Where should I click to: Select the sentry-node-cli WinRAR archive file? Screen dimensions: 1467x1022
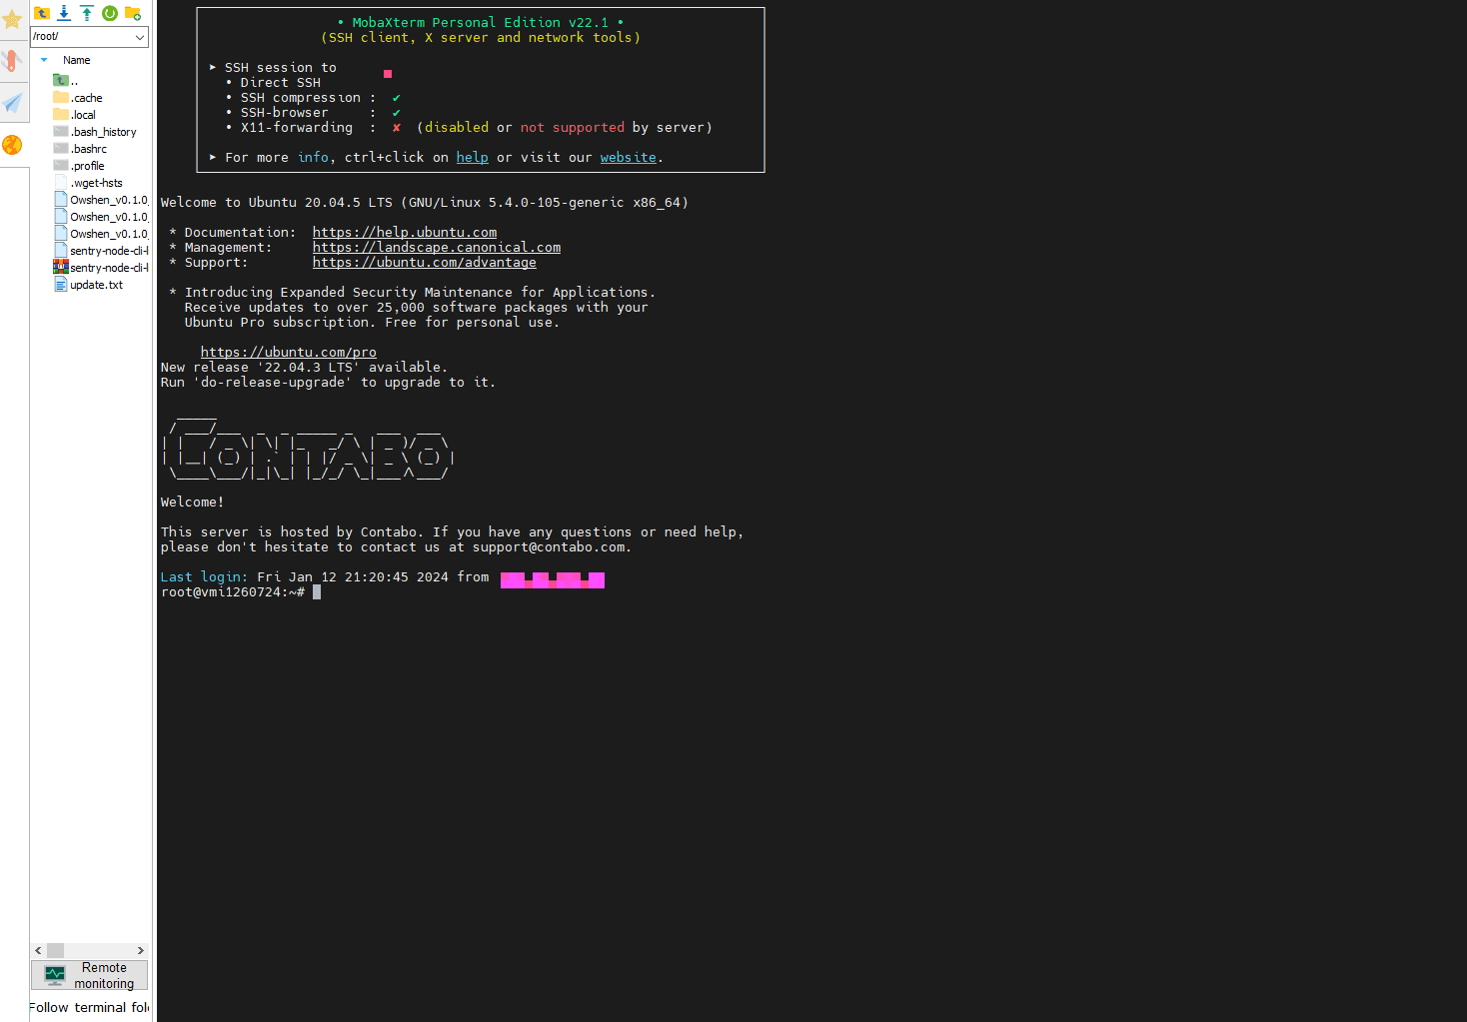click(x=100, y=268)
